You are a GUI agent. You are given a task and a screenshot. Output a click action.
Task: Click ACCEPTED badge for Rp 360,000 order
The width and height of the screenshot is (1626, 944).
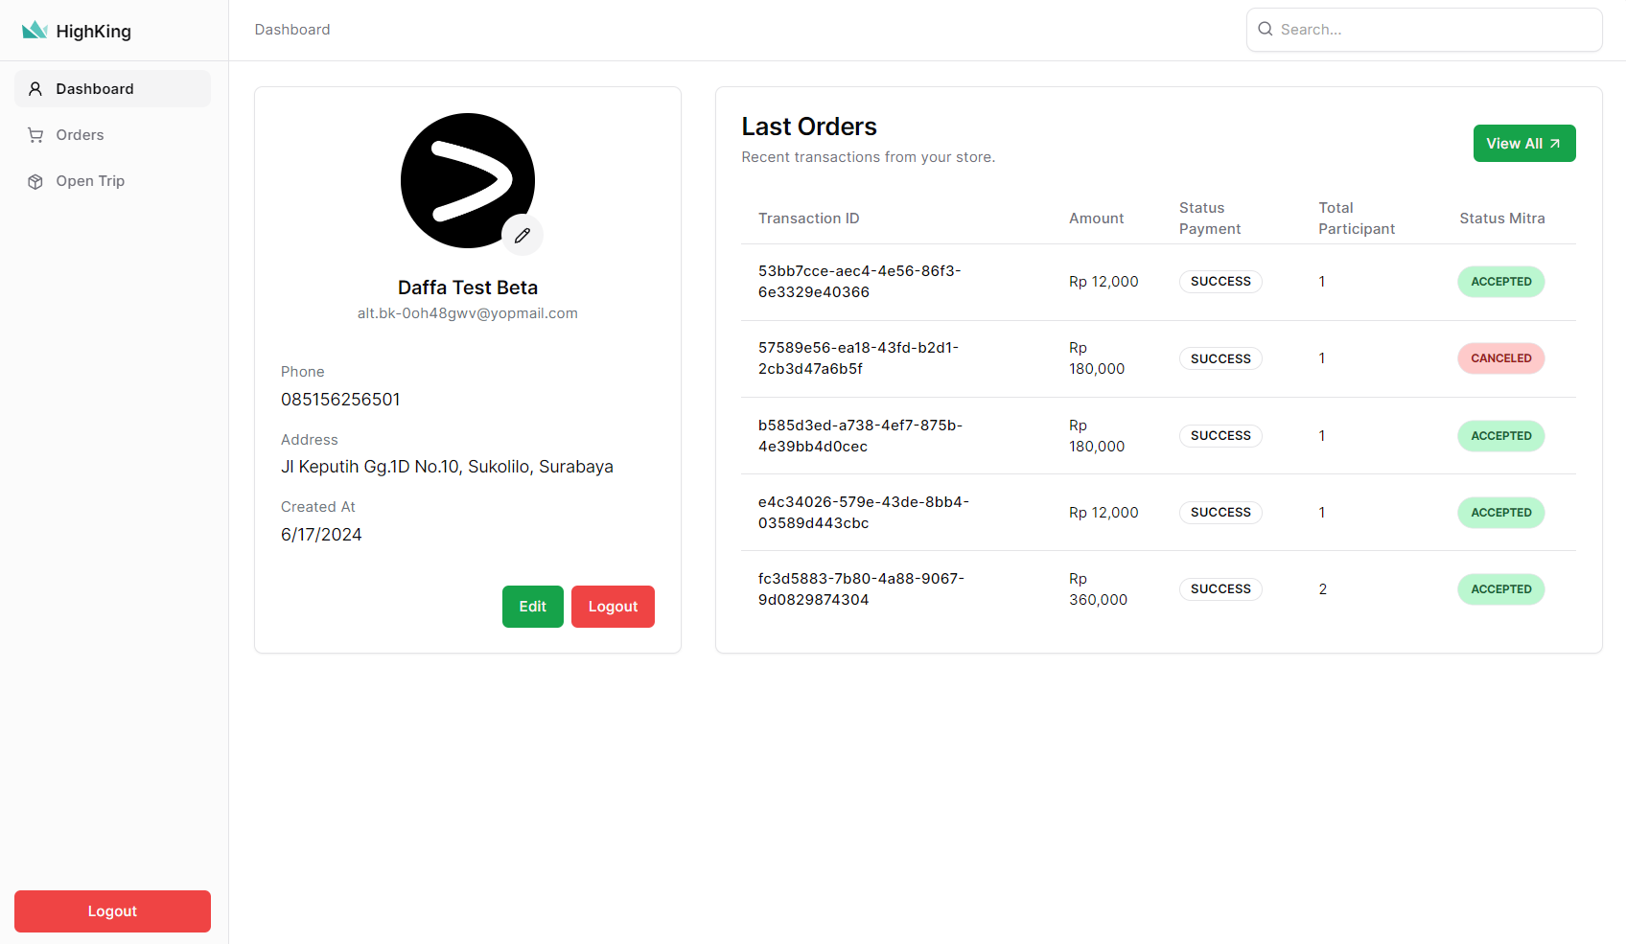click(1500, 589)
